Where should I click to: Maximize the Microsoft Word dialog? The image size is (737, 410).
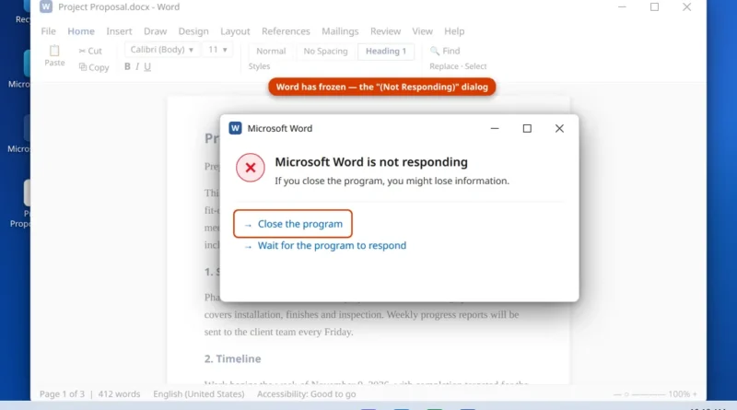pyautogui.click(x=527, y=128)
